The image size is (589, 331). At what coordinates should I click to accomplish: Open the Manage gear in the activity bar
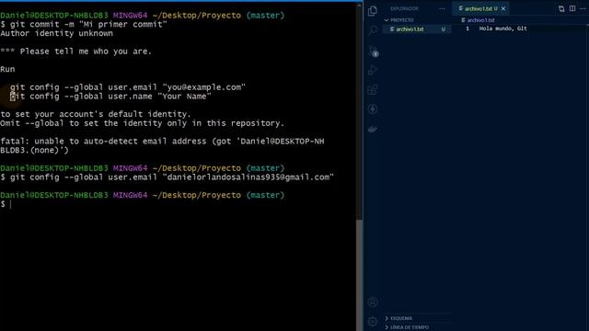373,322
